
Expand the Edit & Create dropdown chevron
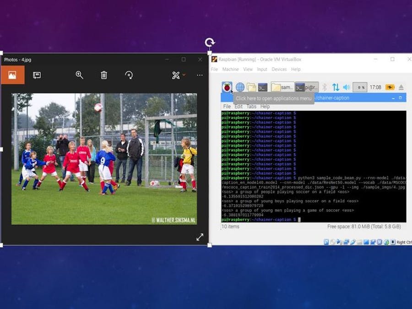[x=184, y=75]
